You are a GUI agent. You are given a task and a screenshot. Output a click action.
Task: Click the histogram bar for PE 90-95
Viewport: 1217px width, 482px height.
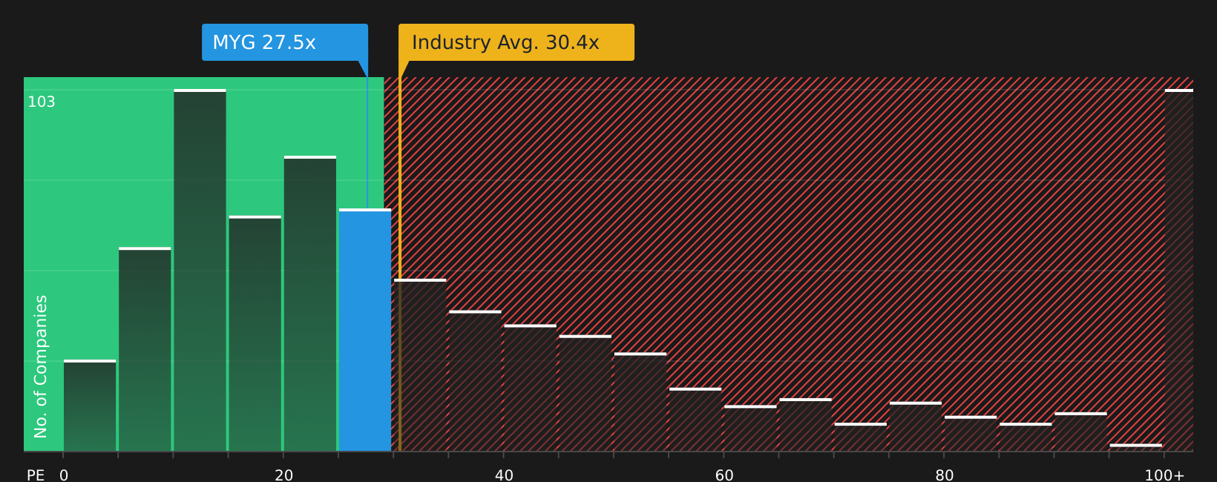click(x=1080, y=432)
